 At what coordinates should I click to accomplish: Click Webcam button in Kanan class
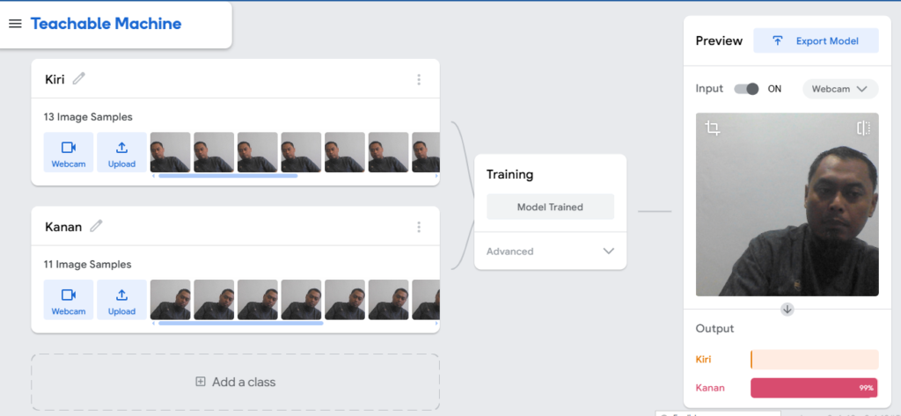tap(69, 299)
